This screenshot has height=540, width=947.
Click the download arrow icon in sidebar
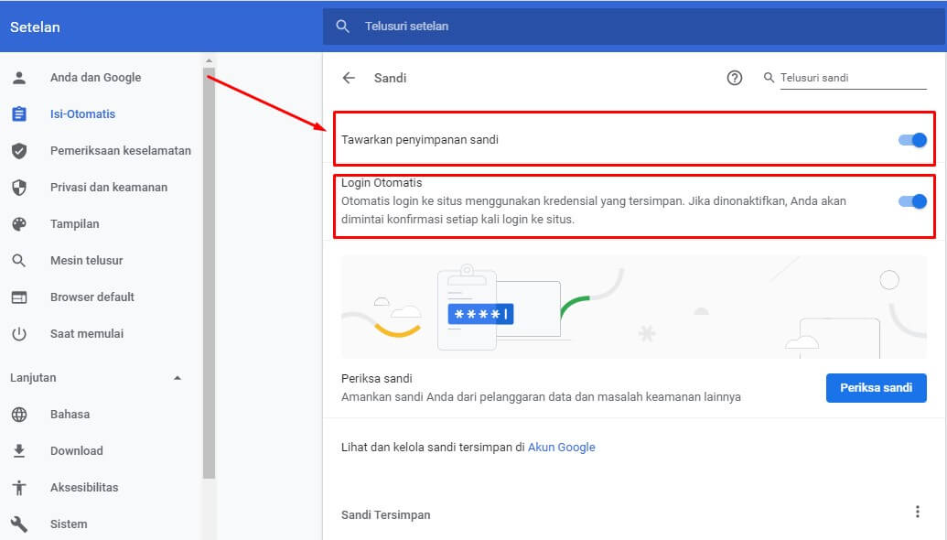(x=19, y=450)
